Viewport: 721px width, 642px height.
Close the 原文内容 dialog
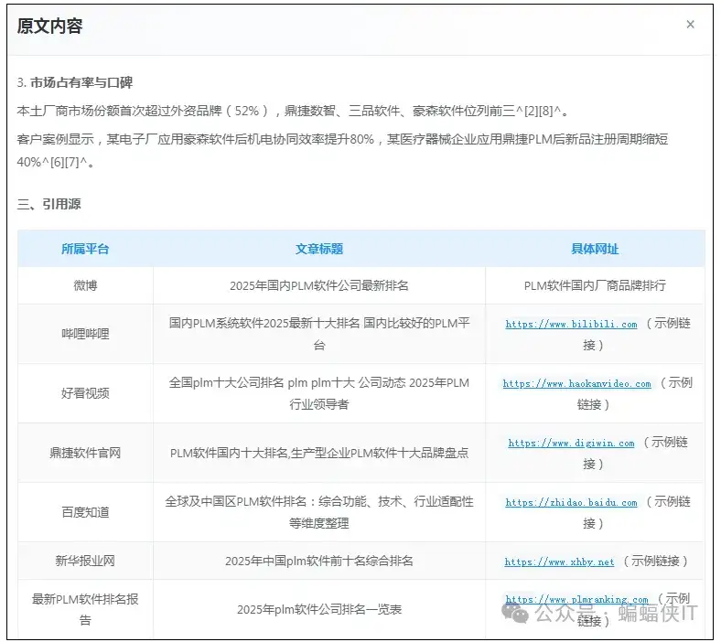click(x=690, y=25)
